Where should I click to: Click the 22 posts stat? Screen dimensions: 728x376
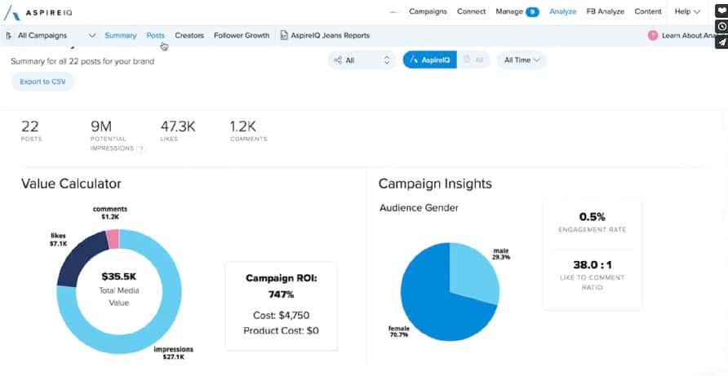(x=31, y=131)
